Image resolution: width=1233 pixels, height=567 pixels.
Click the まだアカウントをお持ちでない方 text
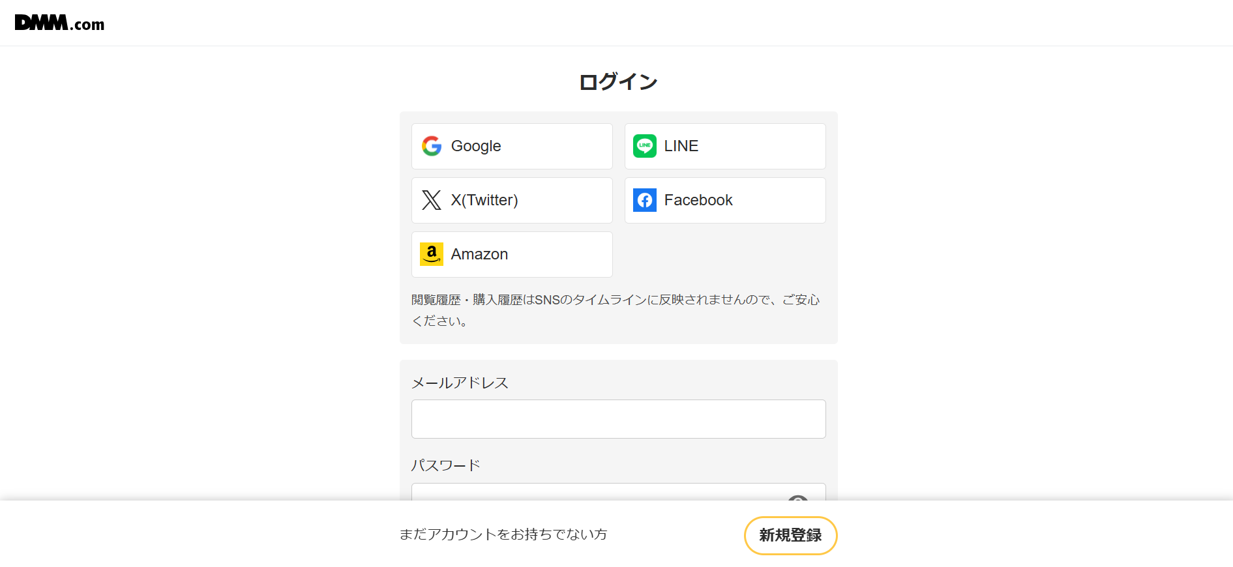[x=503, y=535]
